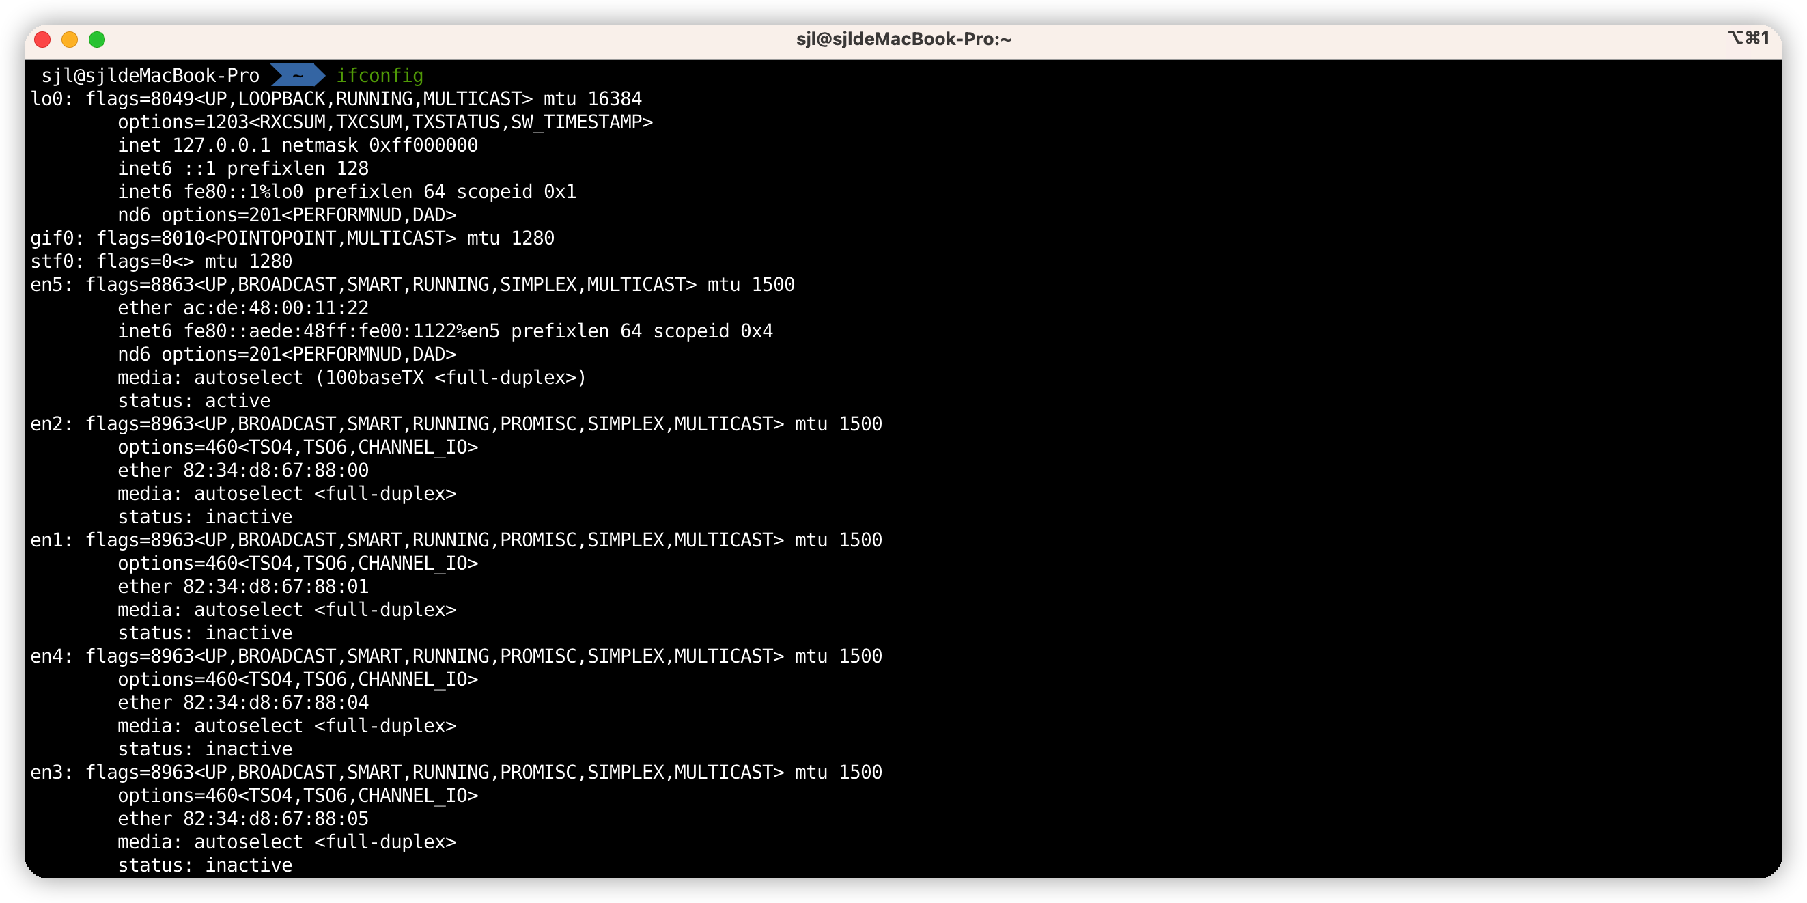Click the last 'status: inactive' line
Viewport: 1807px width, 903px height.
[205, 865]
